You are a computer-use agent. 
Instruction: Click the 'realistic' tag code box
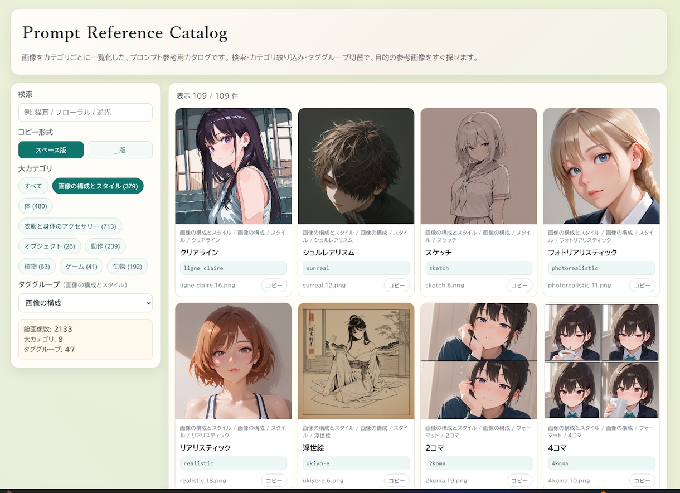click(x=234, y=463)
